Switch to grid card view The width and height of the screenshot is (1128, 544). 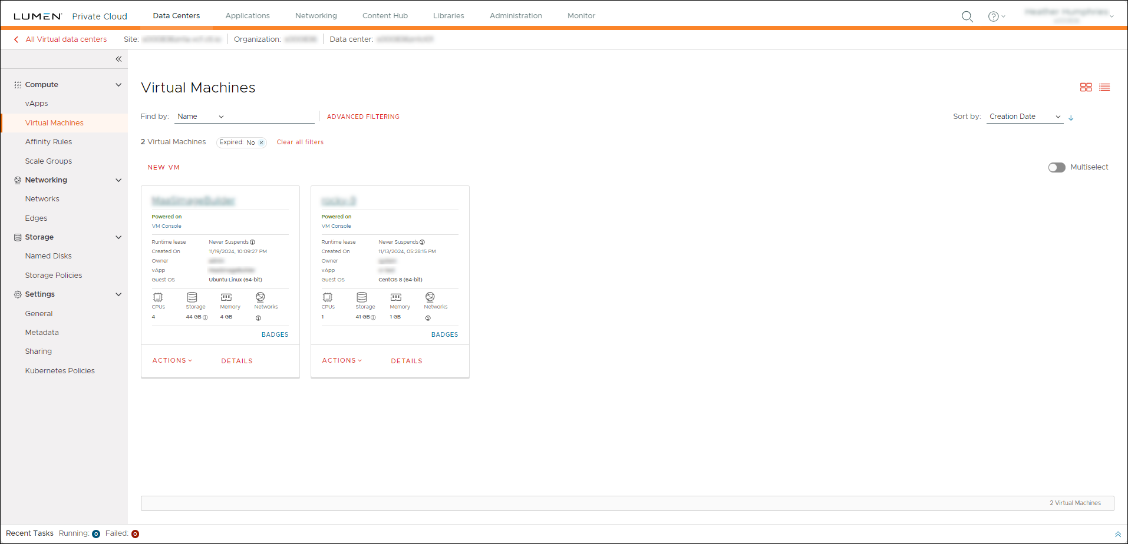click(1086, 87)
